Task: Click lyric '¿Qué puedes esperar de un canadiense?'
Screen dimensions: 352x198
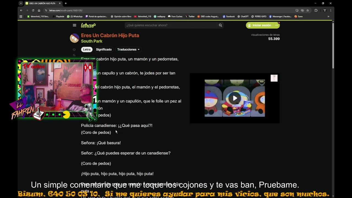Action: (132, 153)
